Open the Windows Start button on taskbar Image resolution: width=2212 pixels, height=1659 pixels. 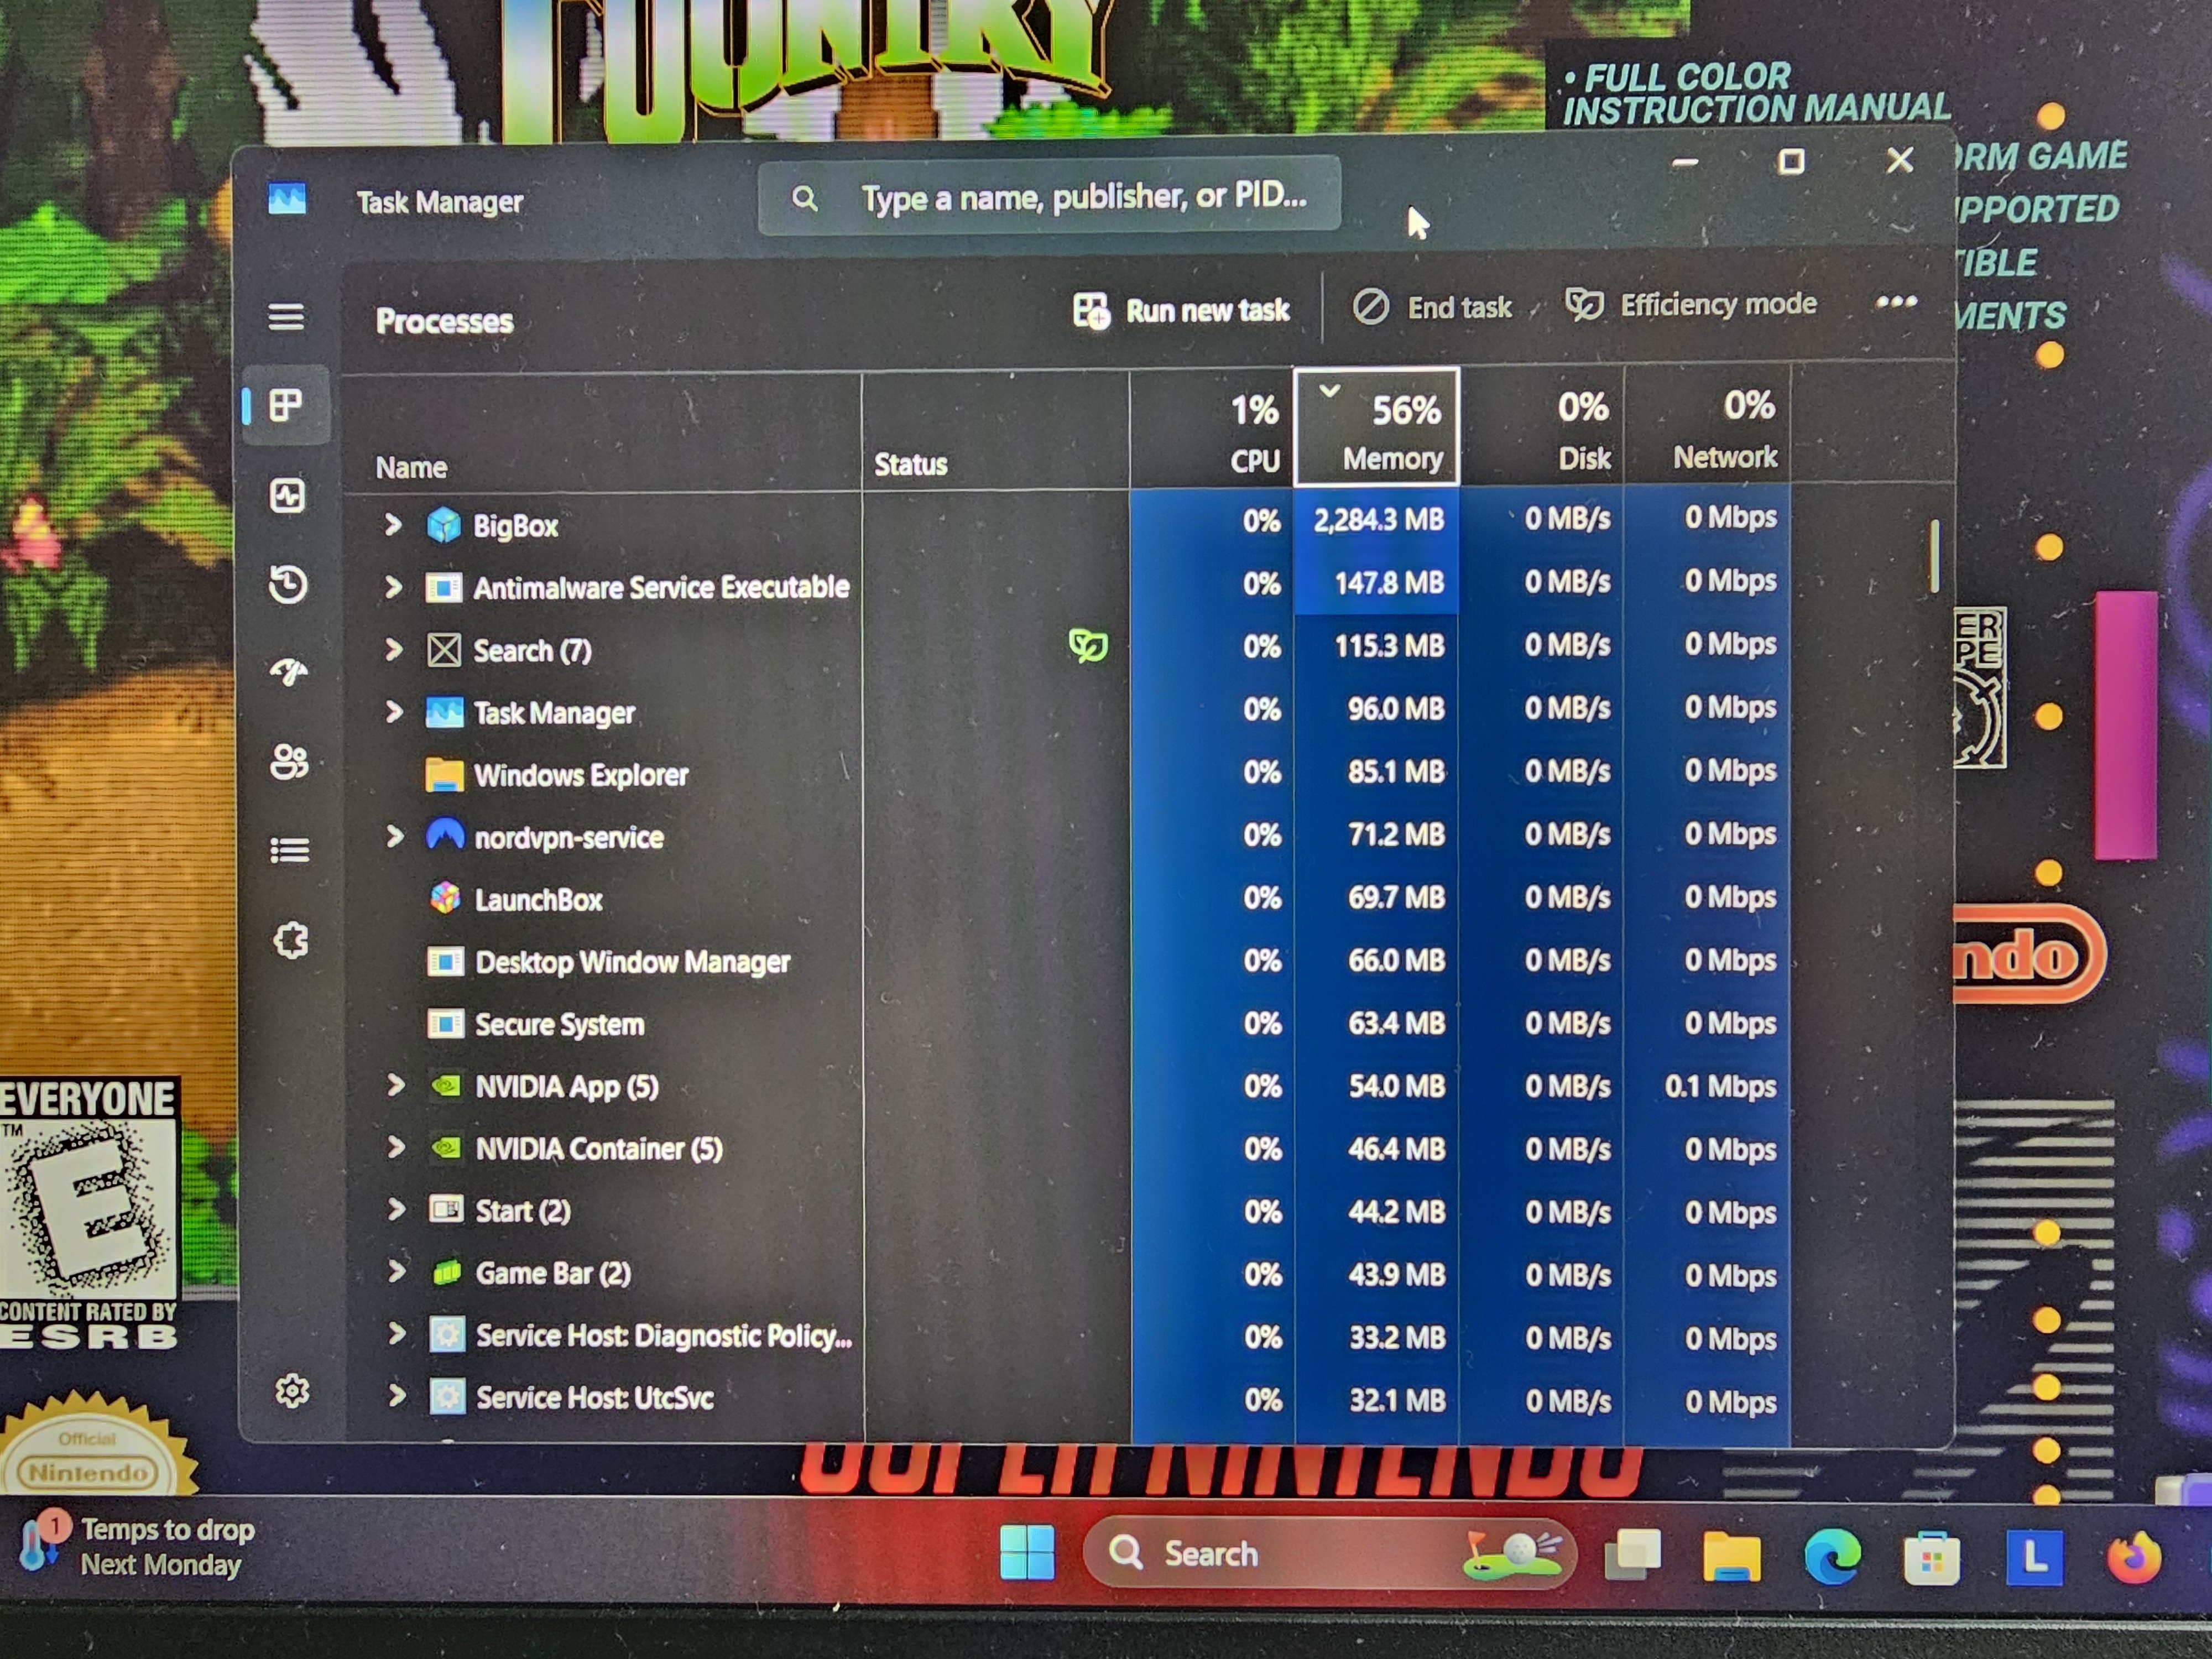click(1027, 1553)
